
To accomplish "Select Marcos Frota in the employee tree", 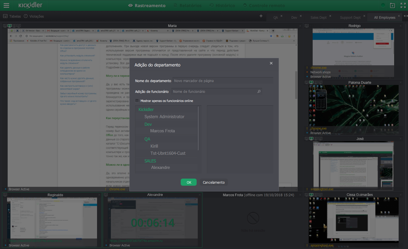I will [162, 131].
